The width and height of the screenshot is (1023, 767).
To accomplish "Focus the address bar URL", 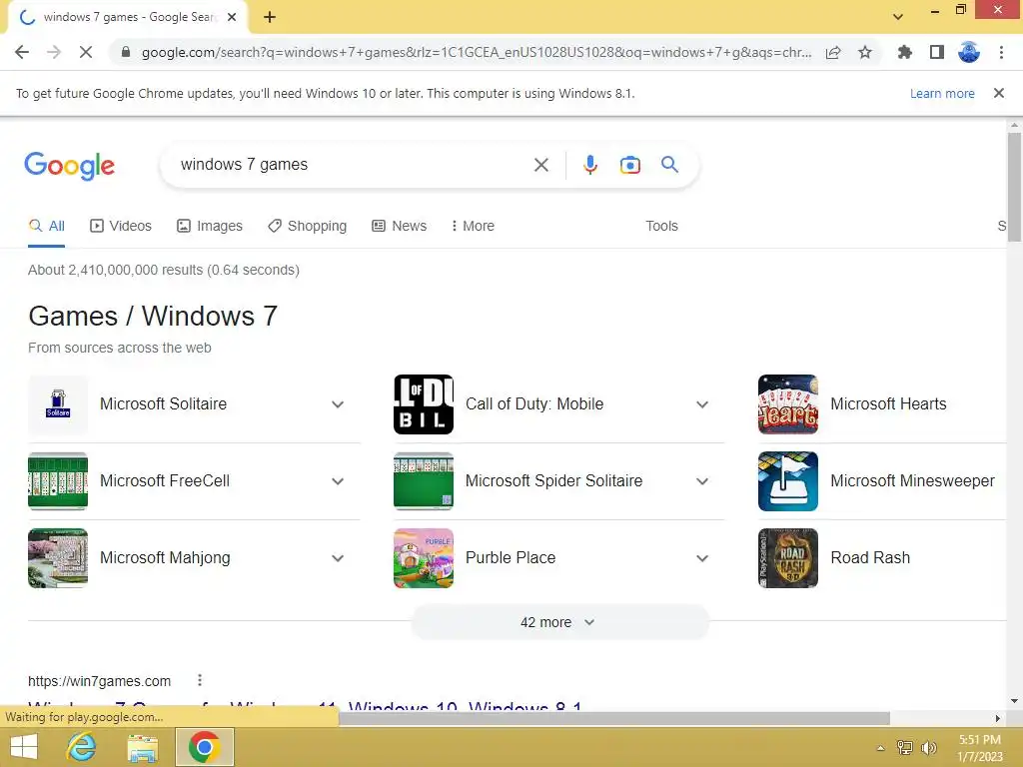I will coord(477,52).
